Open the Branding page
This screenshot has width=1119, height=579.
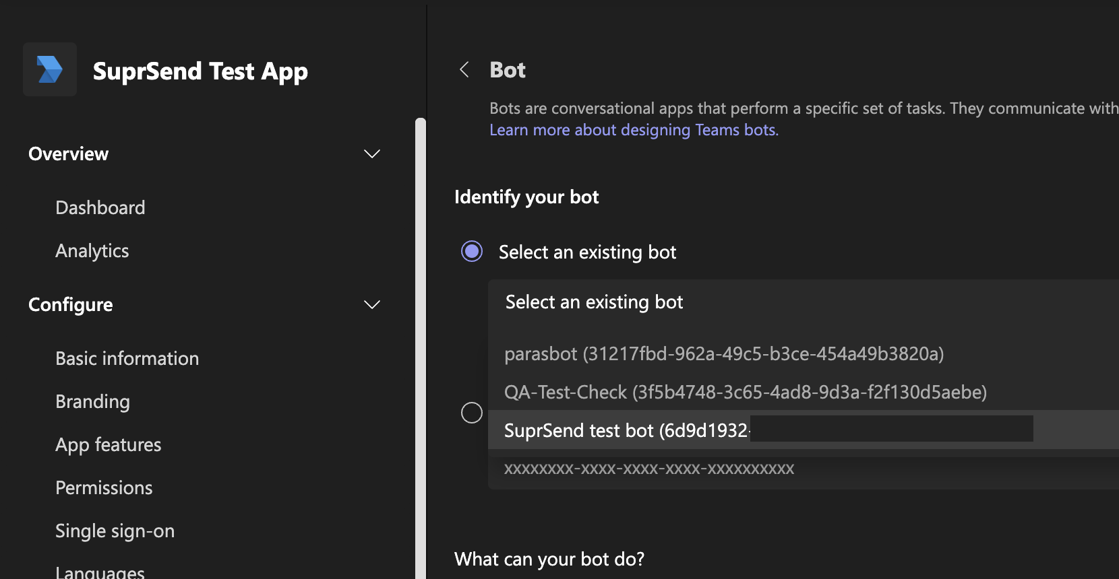click(93, 401)
